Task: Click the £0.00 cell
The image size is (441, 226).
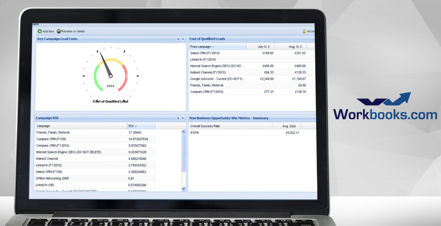Action: (x=302, y=85)
